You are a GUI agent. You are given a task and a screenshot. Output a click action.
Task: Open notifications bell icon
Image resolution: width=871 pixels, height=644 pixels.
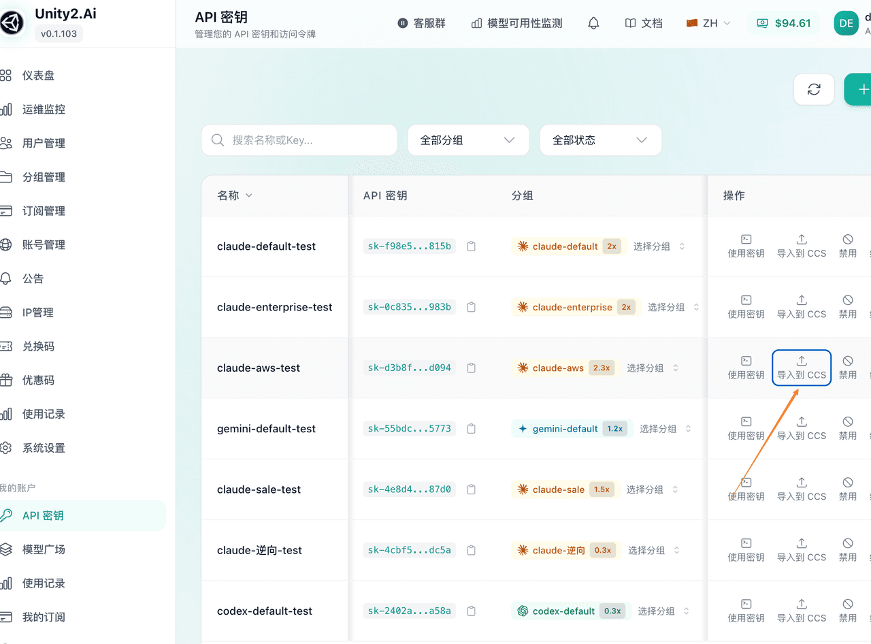coord(593,23)
